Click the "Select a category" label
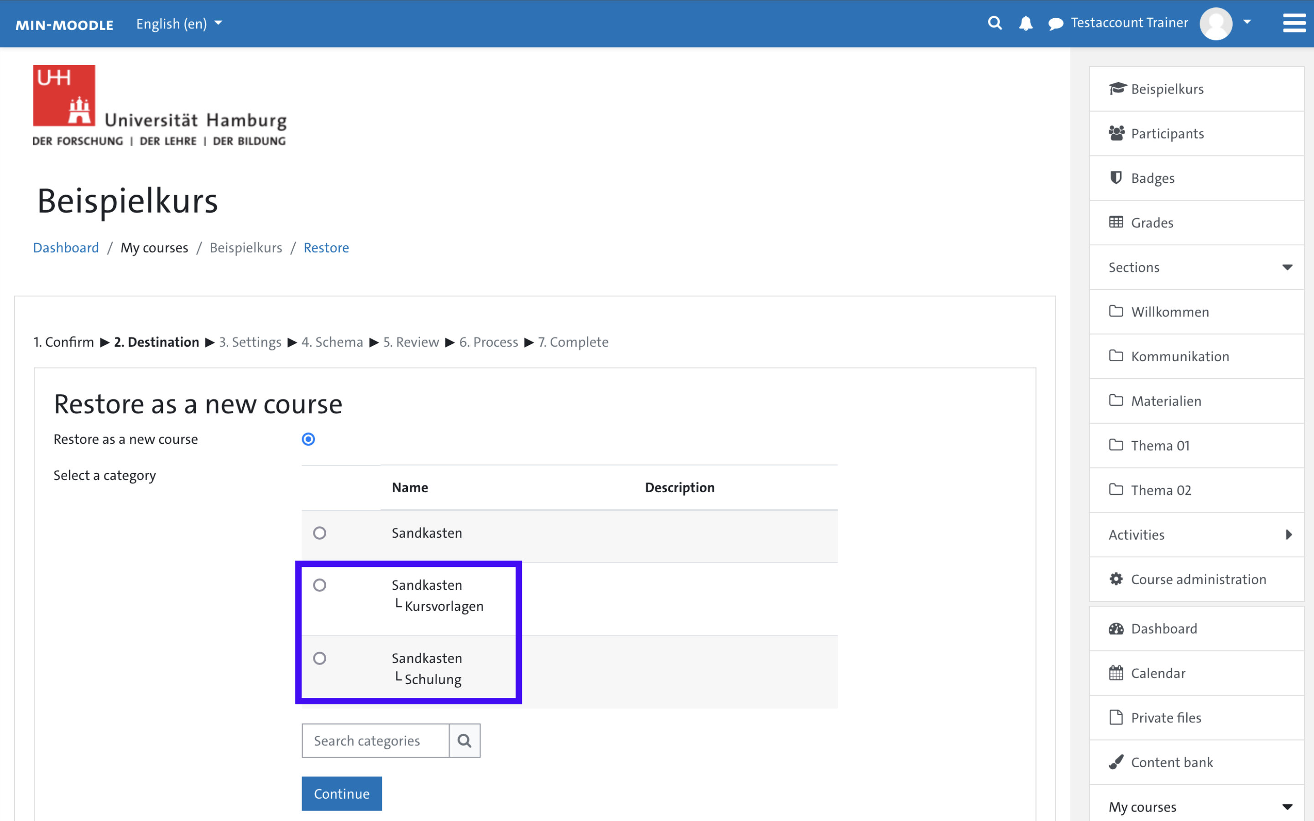Viewport: 1314px width, 821px height. pyautogui.click(x=105, y=475)
